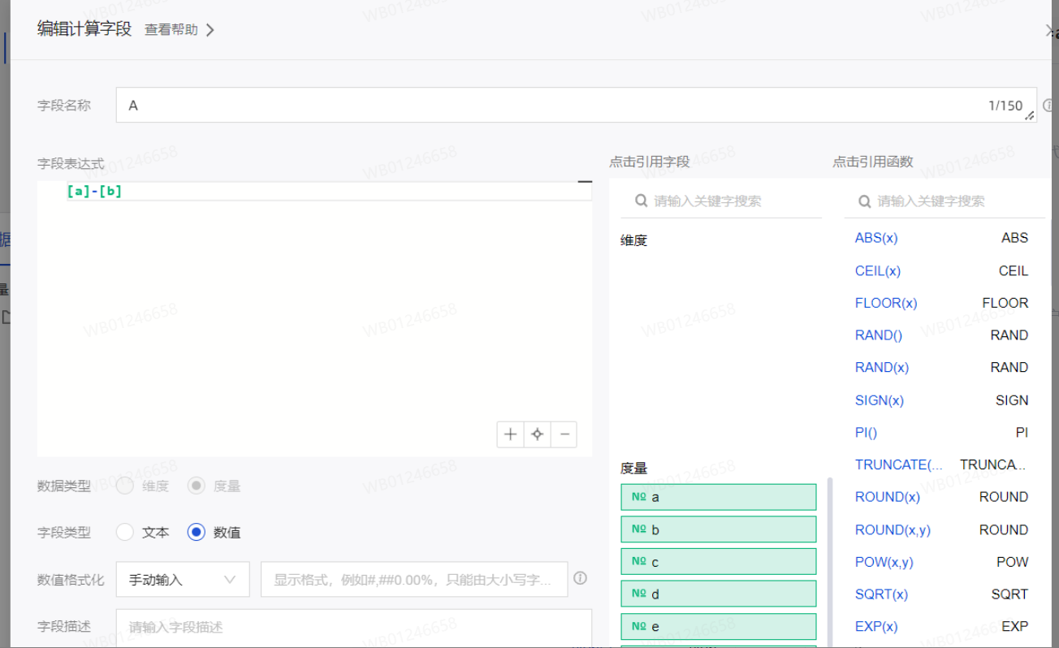Select the 文本 field type radio button

(x=125, y=533)
